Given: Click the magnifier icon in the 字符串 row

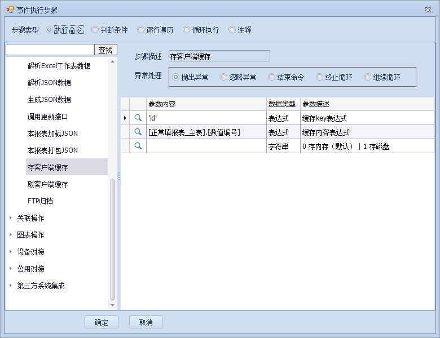Looking at the screenshot, I should [138, 146].
